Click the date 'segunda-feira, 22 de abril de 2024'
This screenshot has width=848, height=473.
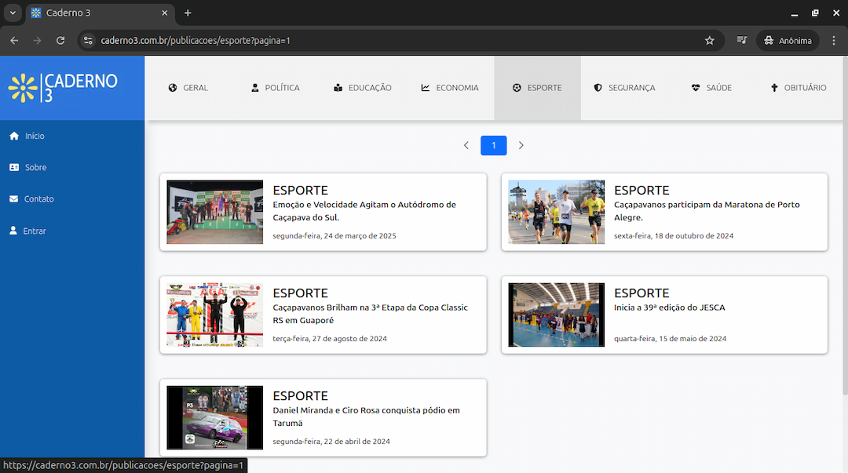point(331,441)
